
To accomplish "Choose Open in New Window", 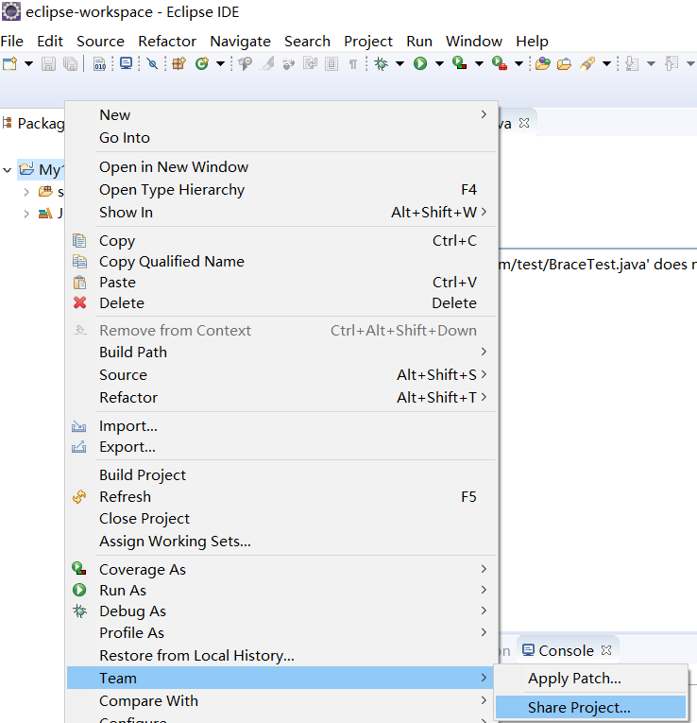I will click(x=282, y=166).
